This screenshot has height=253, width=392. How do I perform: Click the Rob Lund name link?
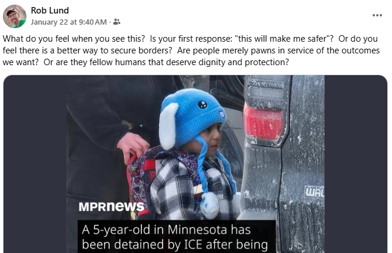50,10
